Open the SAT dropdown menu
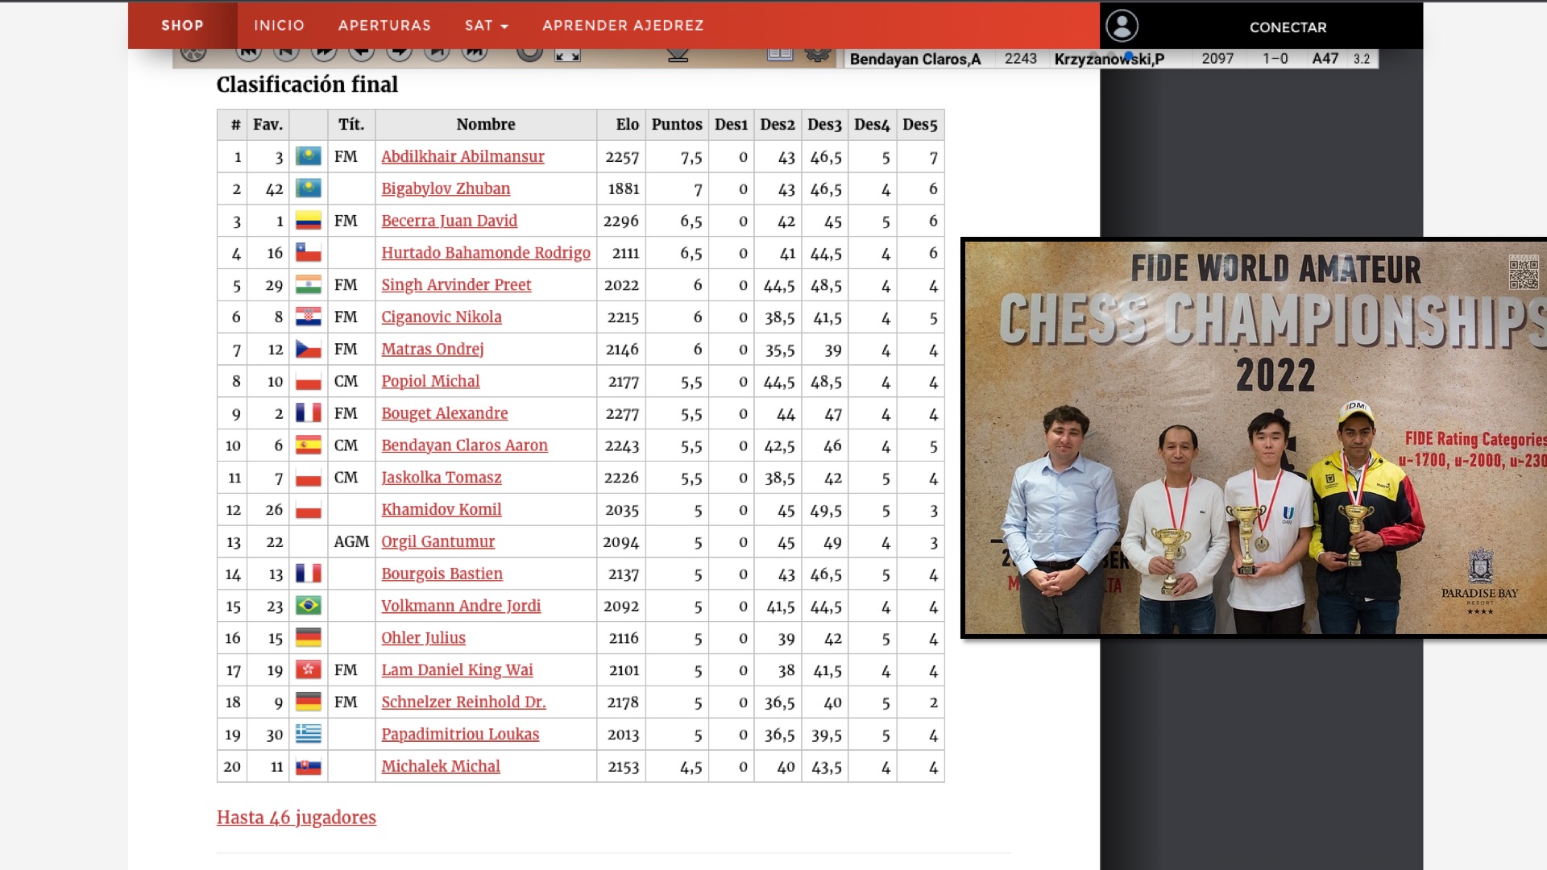Image resolution: width=1547 pixels, height=870 pixels. (x=486, y=26)
